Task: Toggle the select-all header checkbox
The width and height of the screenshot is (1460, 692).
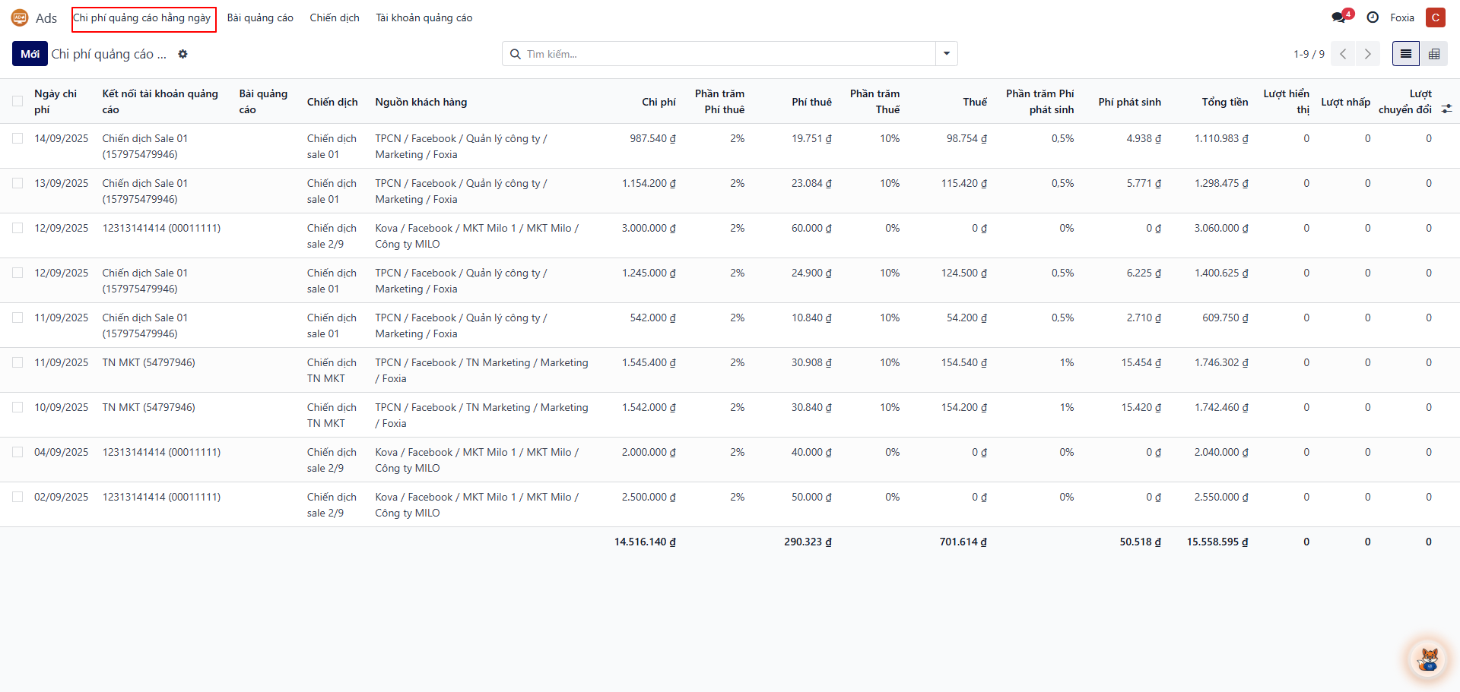Action: pos(17,102)
